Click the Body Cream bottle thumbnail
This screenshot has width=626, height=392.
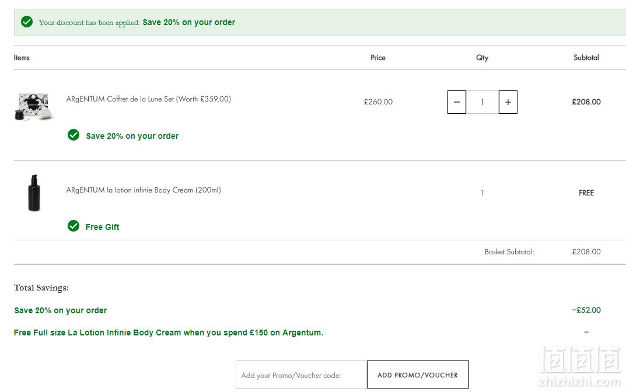click(x=34, y=193)
